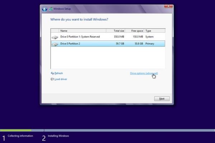This screenshot has height=143, width=215.
Task: Click the 350.0 MB total size value
Action: pos(119,37)
